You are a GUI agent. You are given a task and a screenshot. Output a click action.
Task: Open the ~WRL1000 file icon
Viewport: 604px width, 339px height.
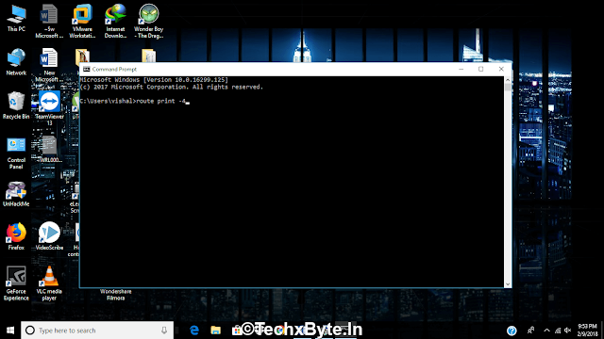[x=49, y=149]
